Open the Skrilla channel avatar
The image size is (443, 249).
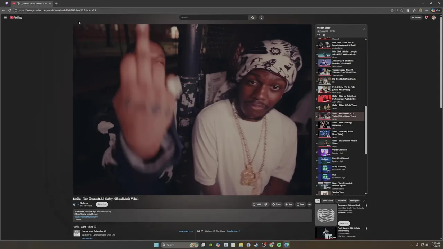tap(76, 204)
